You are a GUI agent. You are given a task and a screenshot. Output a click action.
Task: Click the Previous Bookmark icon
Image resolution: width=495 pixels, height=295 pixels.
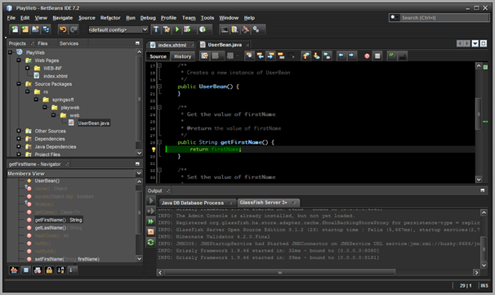305,56
